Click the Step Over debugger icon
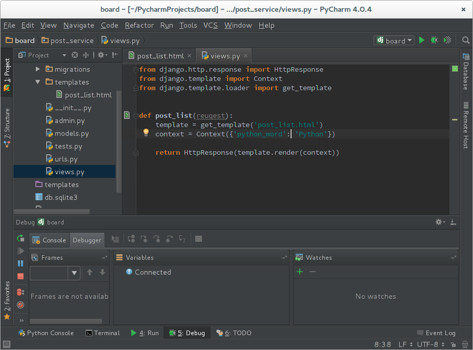The width and height of the screenshot is (473, 350). [132, 239]
